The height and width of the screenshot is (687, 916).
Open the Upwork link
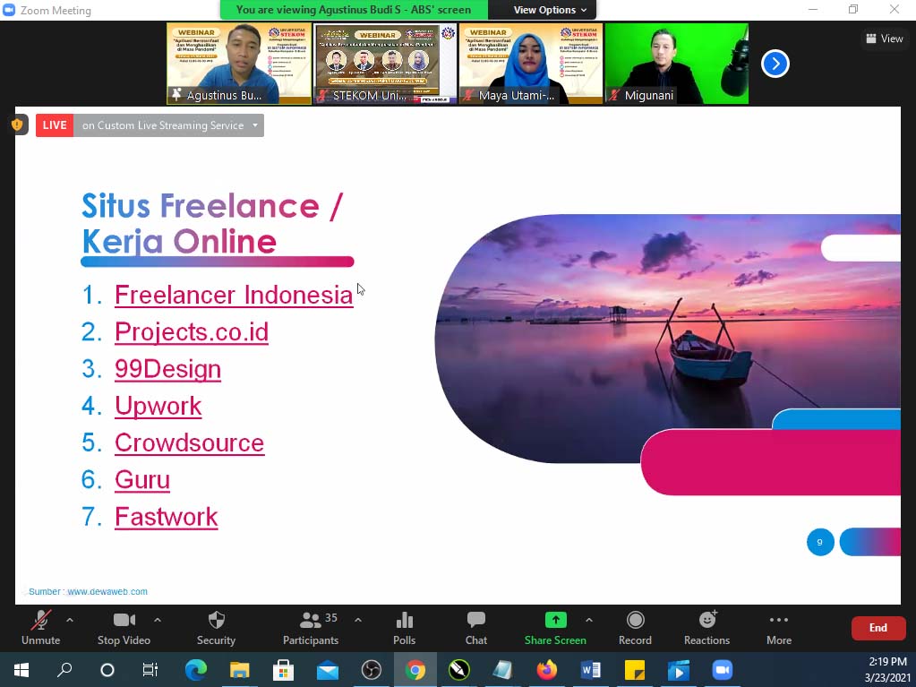pos(158,406)
